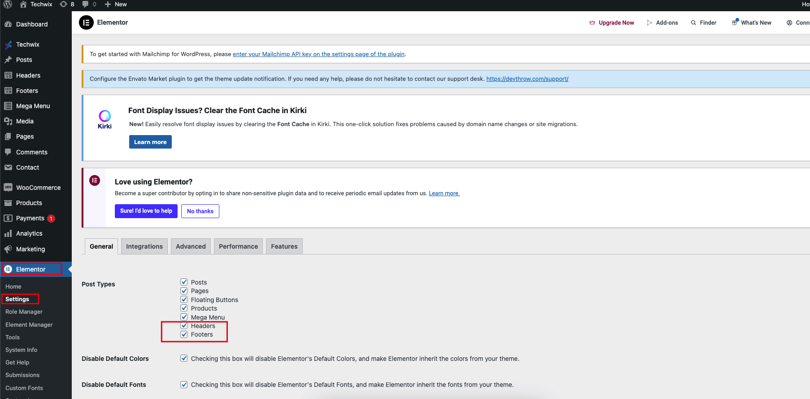Uncheck the Pages post type checkbox

tap(184, 291)
